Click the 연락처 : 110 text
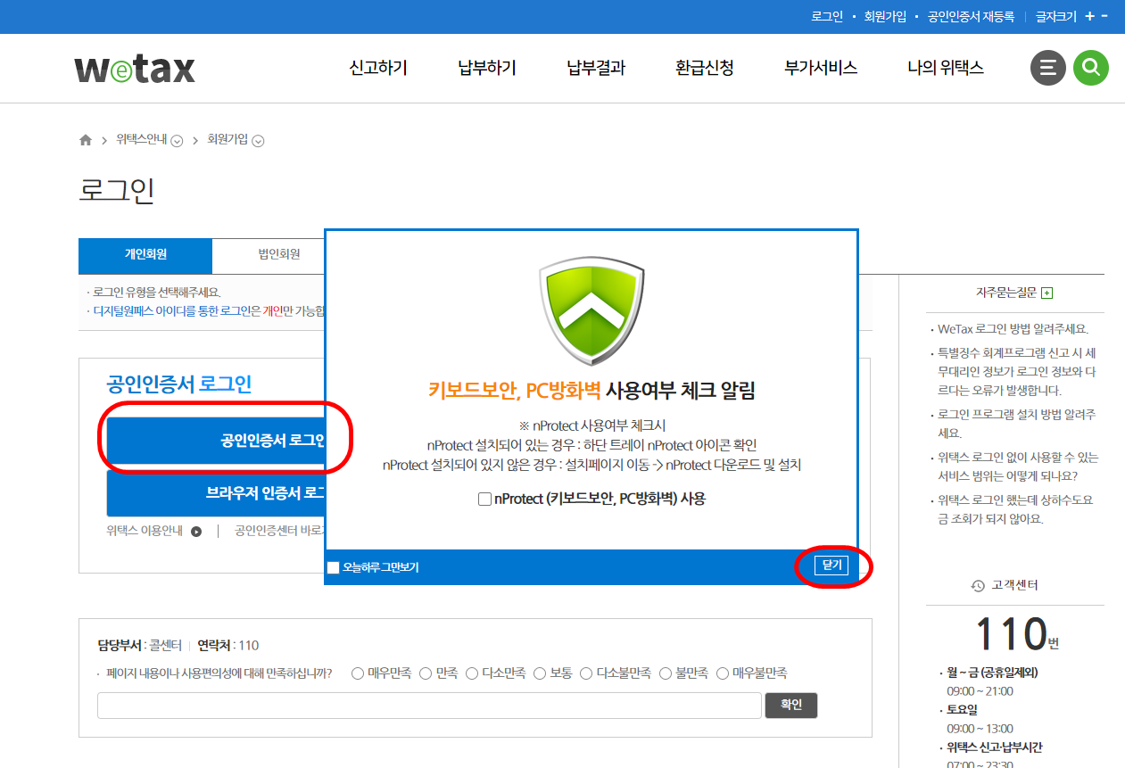This screenshot has height=768, width=1125. (x=228, y=645)
